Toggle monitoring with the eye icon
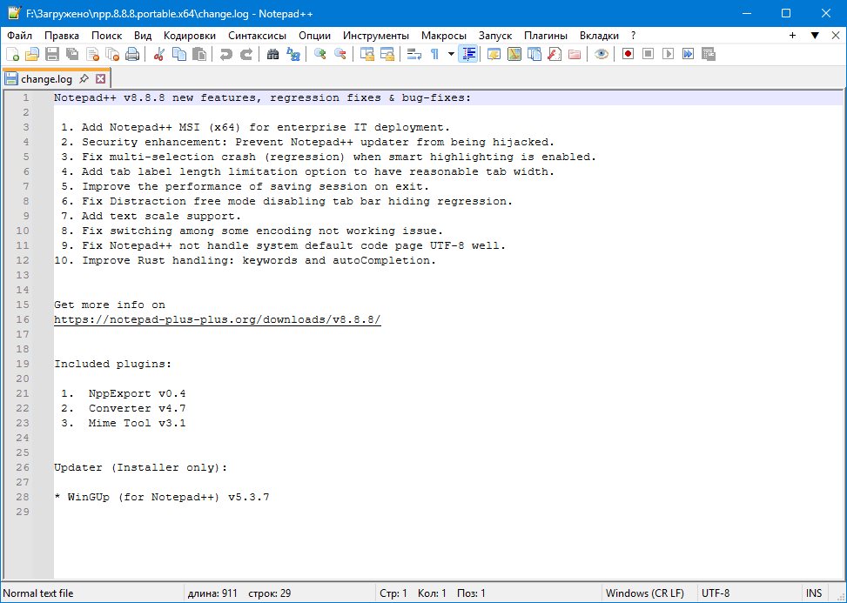 point(601,54)
